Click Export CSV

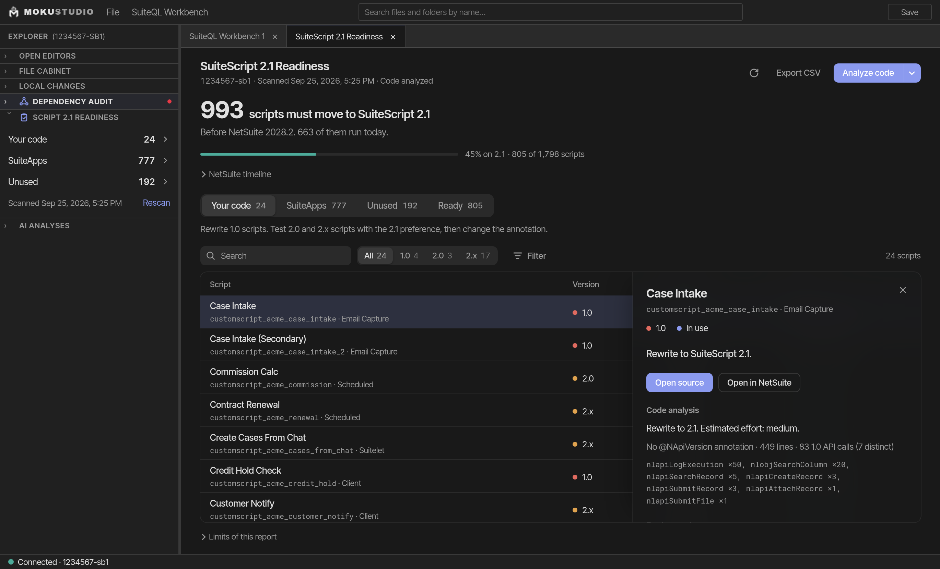pos(798,73)
